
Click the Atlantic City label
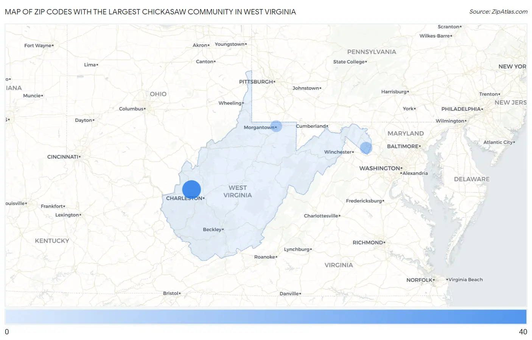tap(498, 143)
